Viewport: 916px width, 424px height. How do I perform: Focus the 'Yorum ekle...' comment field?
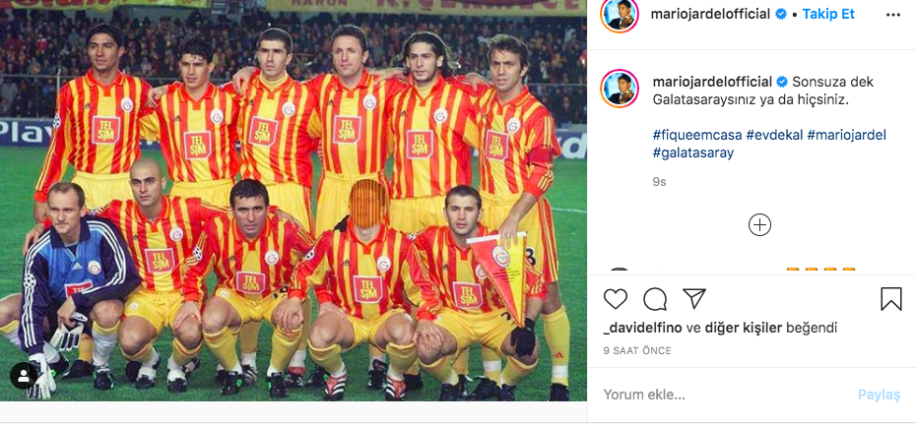[724, 394]
